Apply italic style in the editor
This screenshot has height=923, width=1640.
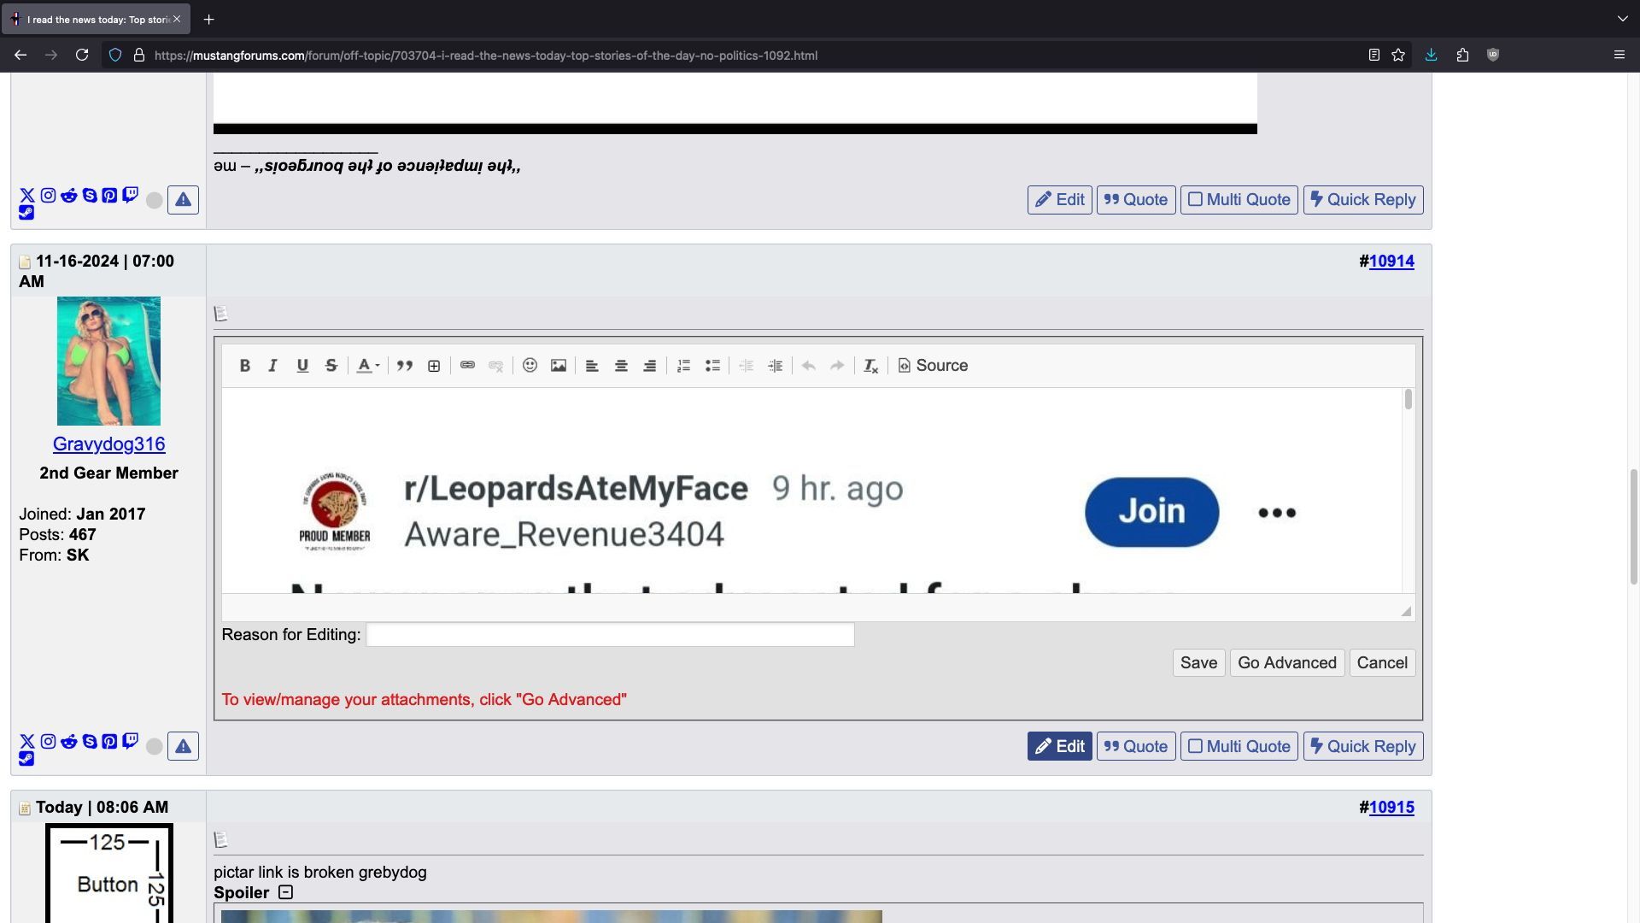click(273, 366)
